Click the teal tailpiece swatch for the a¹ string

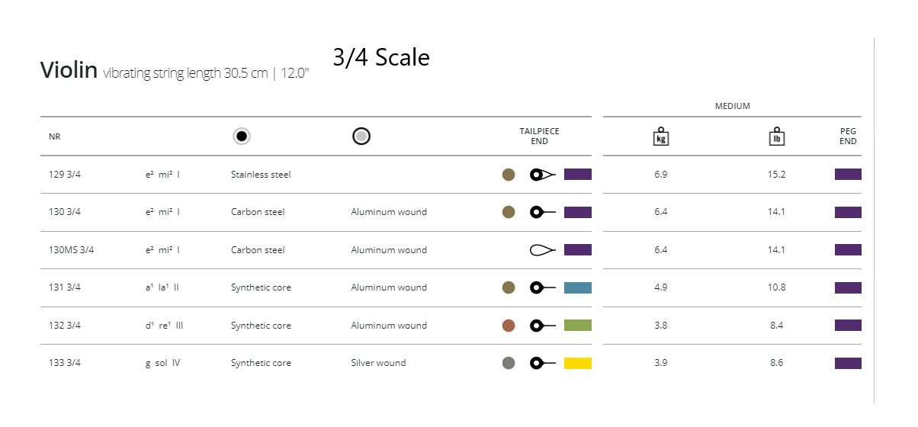coord(577,287)
